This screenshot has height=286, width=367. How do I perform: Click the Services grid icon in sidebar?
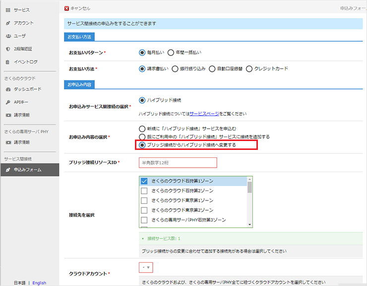pos(8,10)
